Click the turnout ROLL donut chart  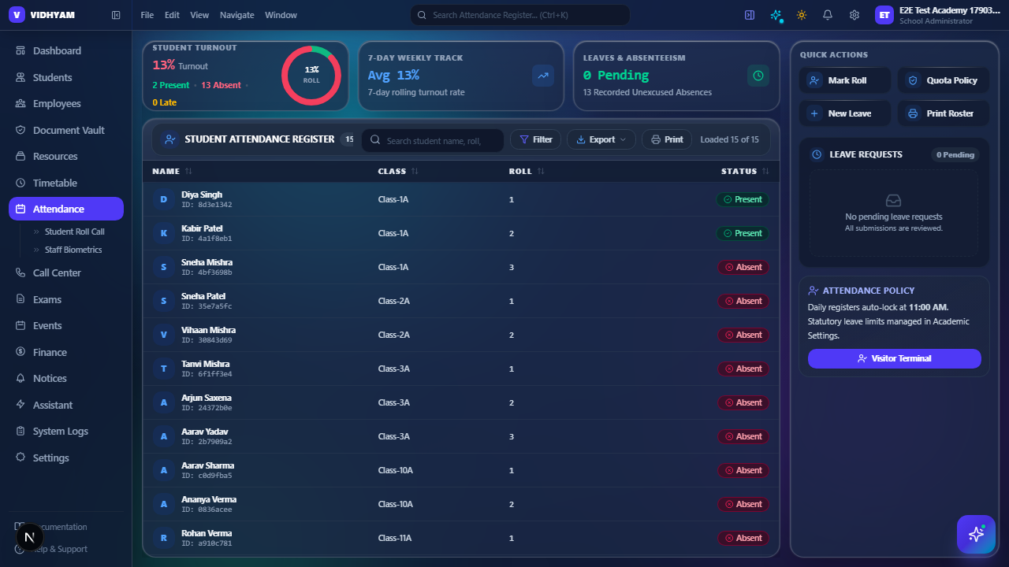(x=311, y=76)
